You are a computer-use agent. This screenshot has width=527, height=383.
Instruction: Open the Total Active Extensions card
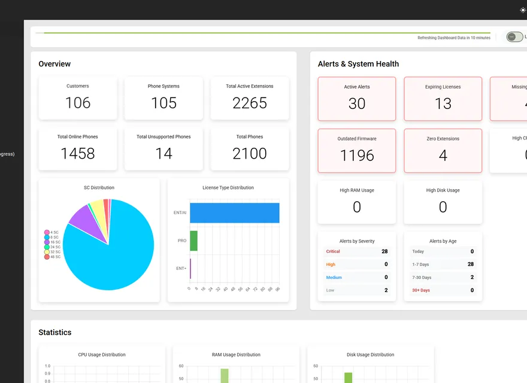pos(250,98)
